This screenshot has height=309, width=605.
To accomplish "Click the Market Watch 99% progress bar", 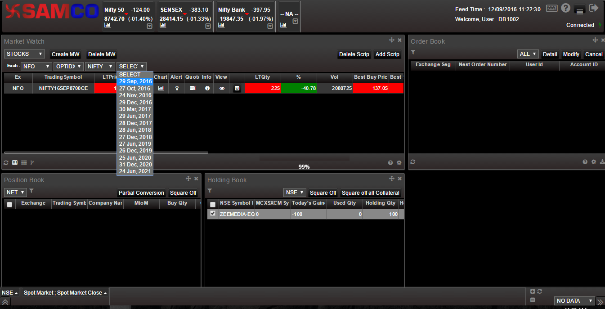I will coord(304,159).
